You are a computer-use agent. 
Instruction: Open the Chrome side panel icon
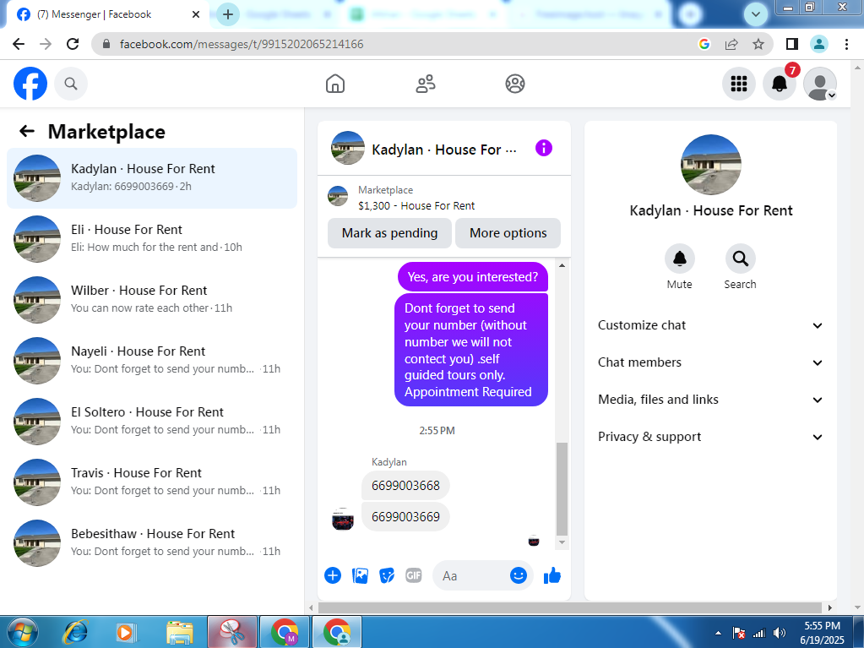792,44
